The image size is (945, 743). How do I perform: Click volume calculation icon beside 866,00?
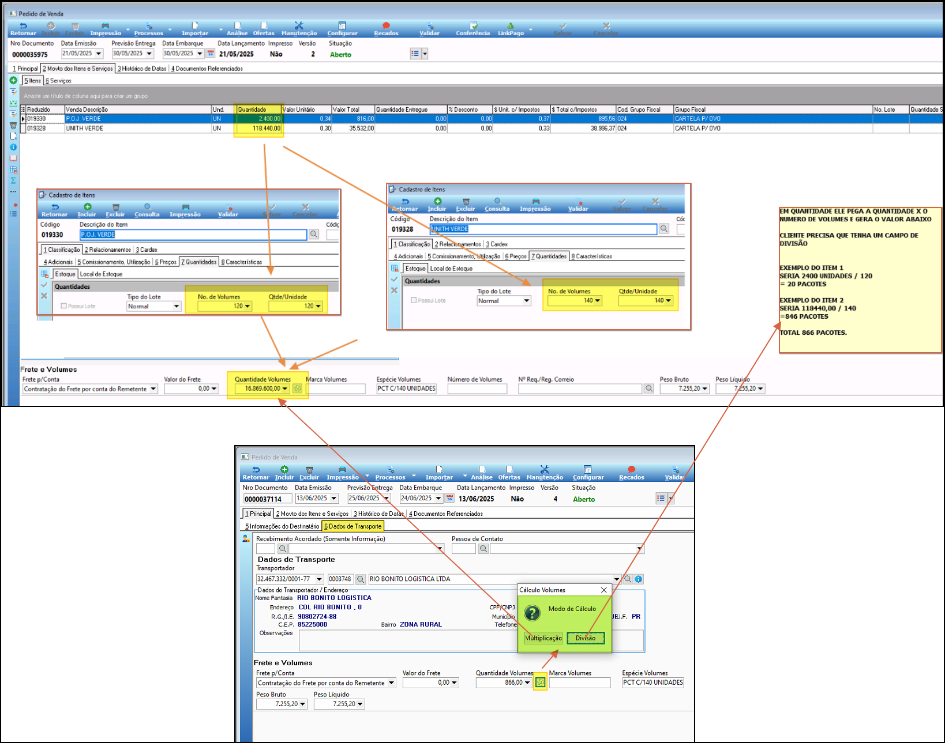(x=540, y=682)
